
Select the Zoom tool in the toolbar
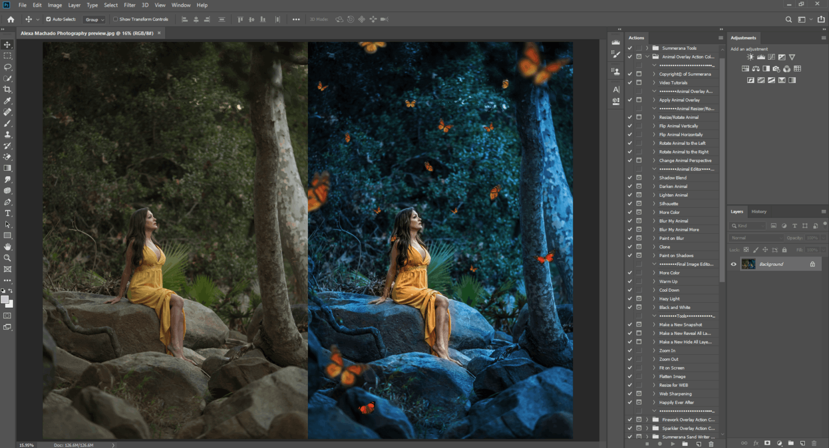pos(8,258)
